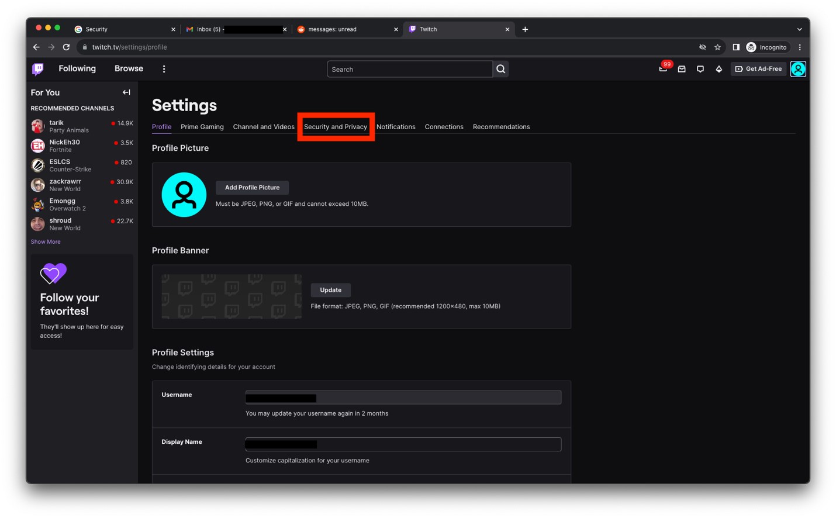Click the eye-slash tracking icon in address bar
The image size is (836, 518).
click(703, 47)
